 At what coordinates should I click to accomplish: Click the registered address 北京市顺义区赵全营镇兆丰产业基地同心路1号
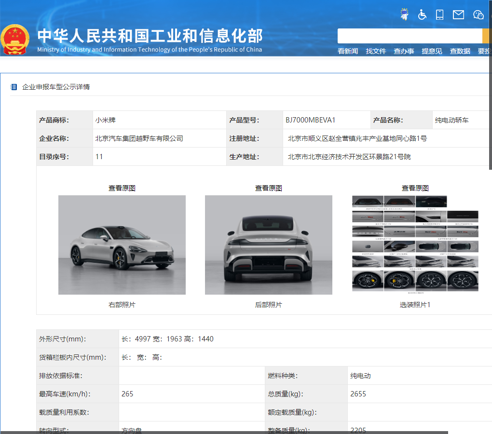[x=357, y=138]
